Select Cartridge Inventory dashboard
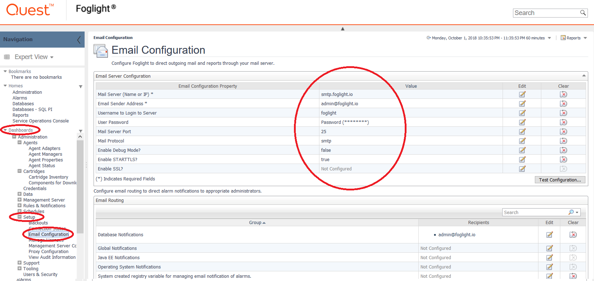This screenshot has width=594, height=281. pyautogui.click(x=48, y=177)
